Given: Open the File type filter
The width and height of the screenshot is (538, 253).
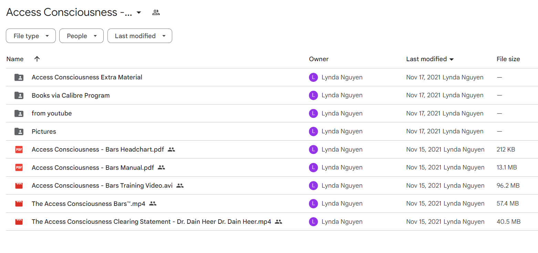Looking at the screenshot, I should point(31,36).
